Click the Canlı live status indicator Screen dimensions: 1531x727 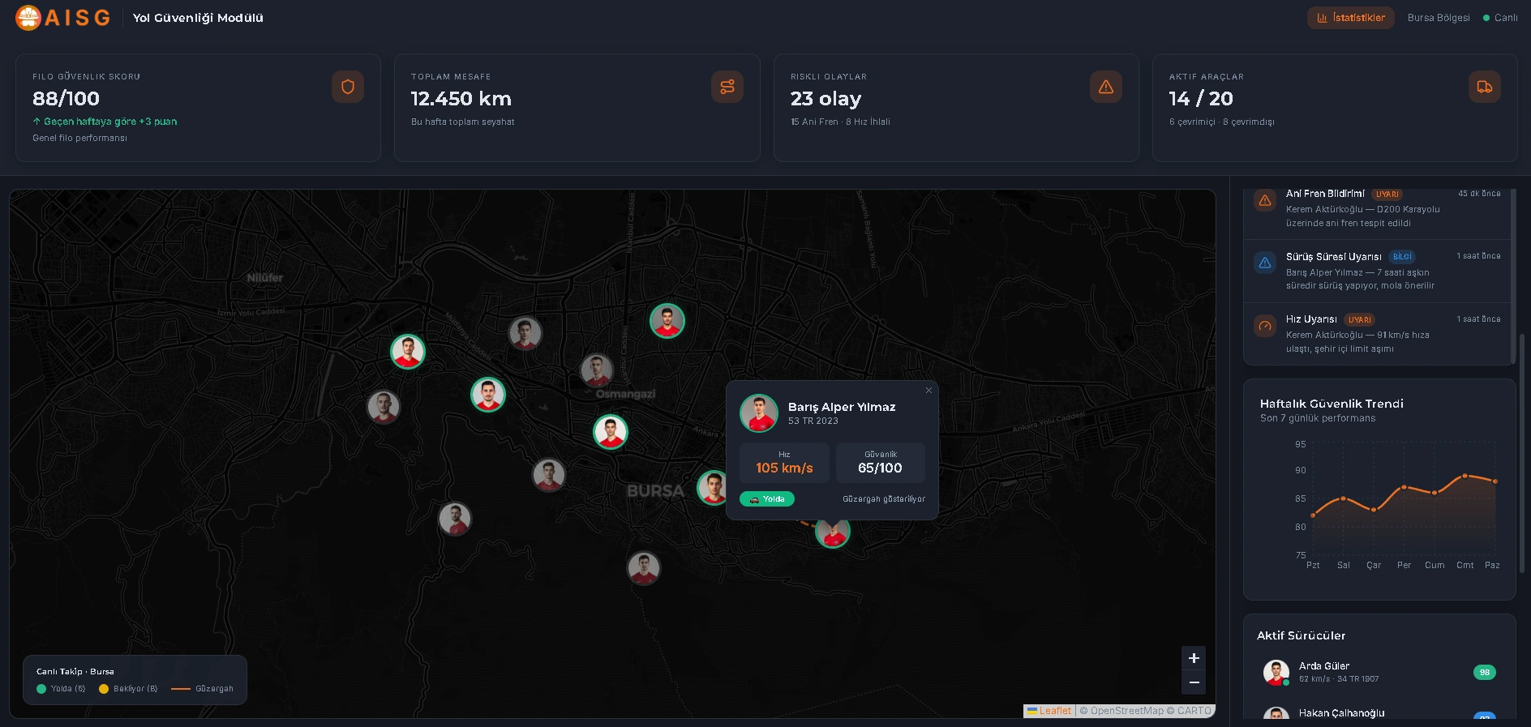[x=1500, y=18]
